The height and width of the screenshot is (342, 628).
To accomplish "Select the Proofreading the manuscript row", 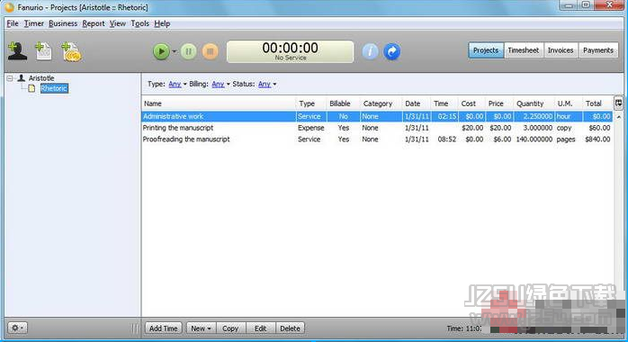I will point(377,139).
